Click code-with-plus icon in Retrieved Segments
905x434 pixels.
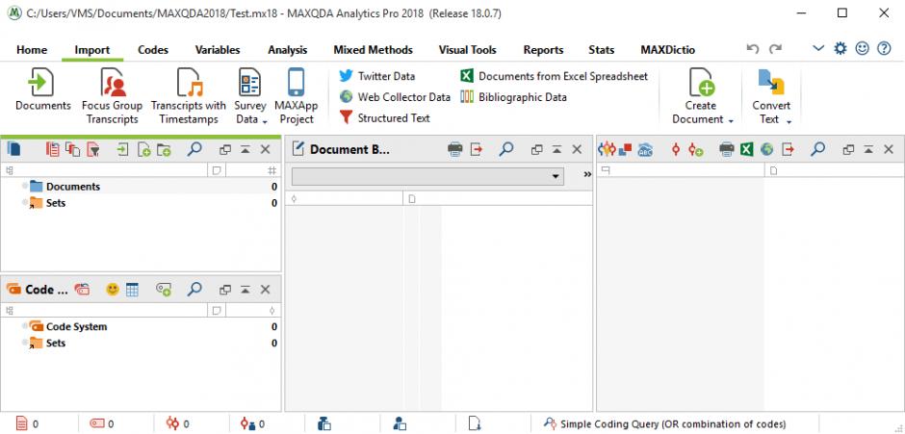695,149
